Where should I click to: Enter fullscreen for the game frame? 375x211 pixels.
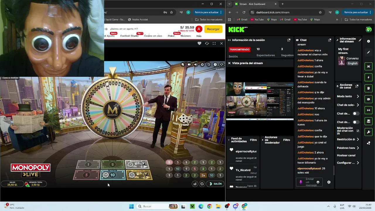tap(214, 43)
